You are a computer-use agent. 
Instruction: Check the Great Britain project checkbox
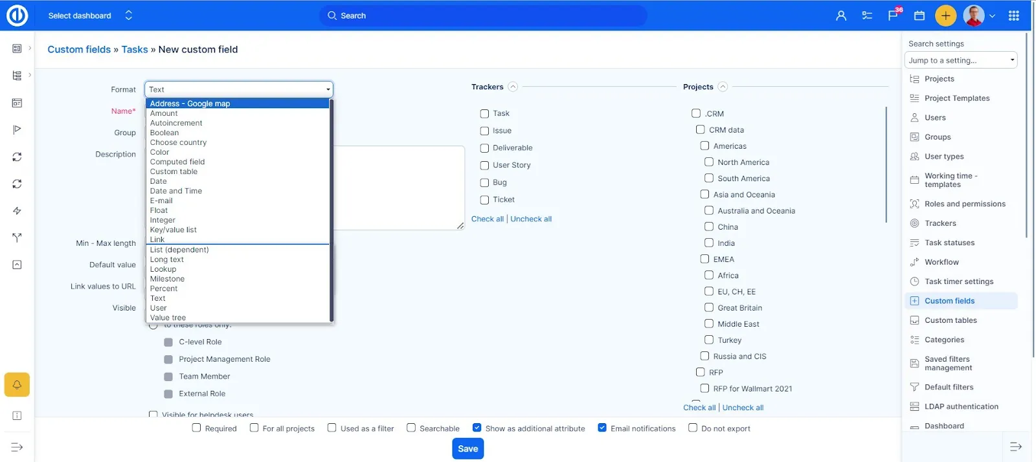709,307
